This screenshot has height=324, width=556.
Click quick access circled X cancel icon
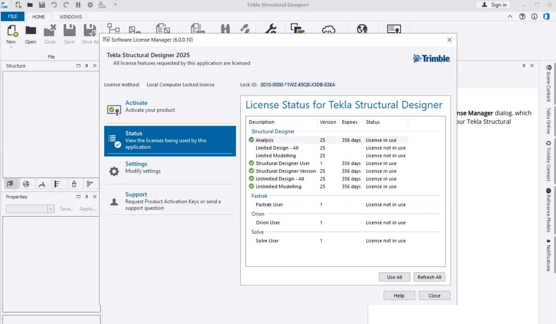90,5
